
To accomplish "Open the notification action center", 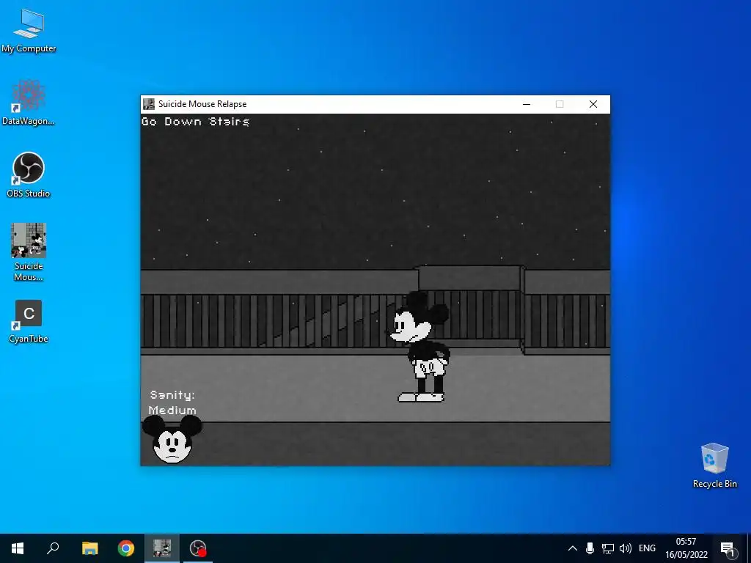I will click(x=728, y=548).
